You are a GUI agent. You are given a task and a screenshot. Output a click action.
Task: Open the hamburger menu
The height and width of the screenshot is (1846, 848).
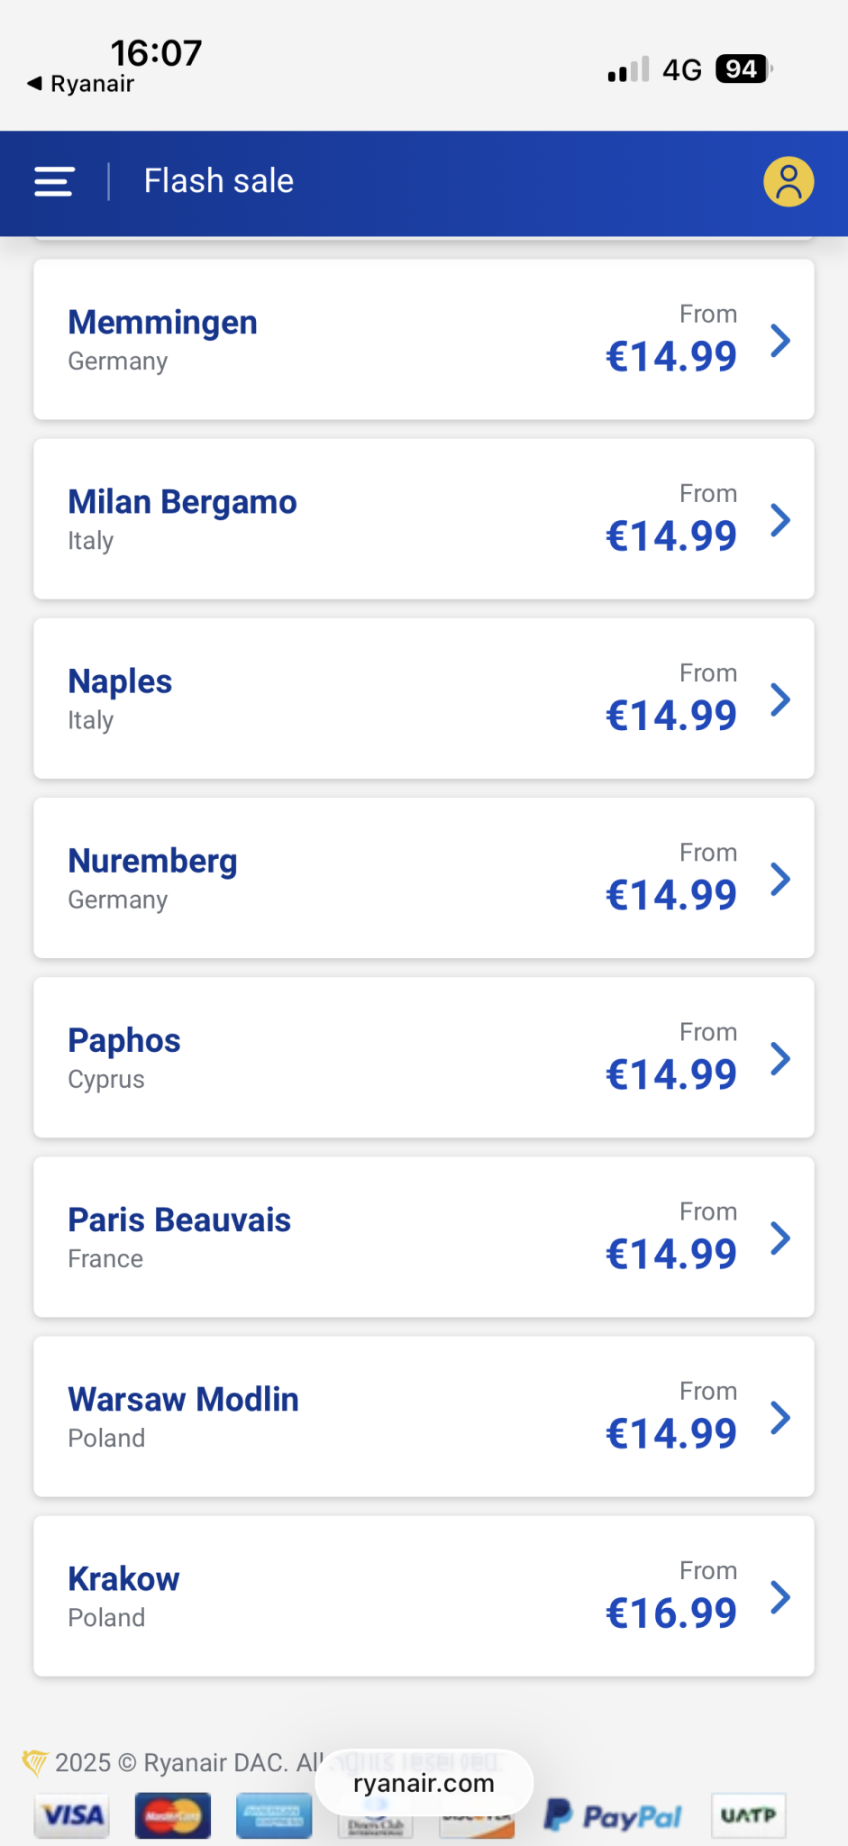coord(54,181)
